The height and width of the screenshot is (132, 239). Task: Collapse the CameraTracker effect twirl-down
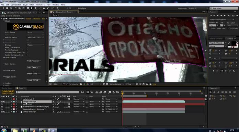click(x=2, y=19)
